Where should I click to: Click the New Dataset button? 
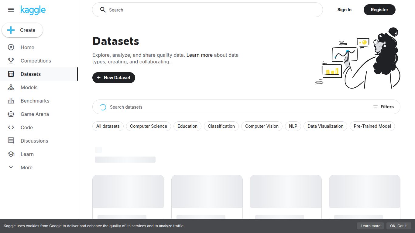pos(114,78)
